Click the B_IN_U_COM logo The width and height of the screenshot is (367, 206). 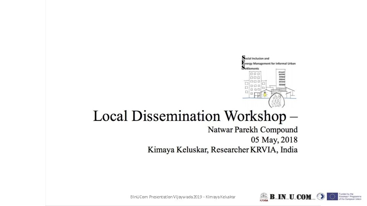[x=293, y=197]
